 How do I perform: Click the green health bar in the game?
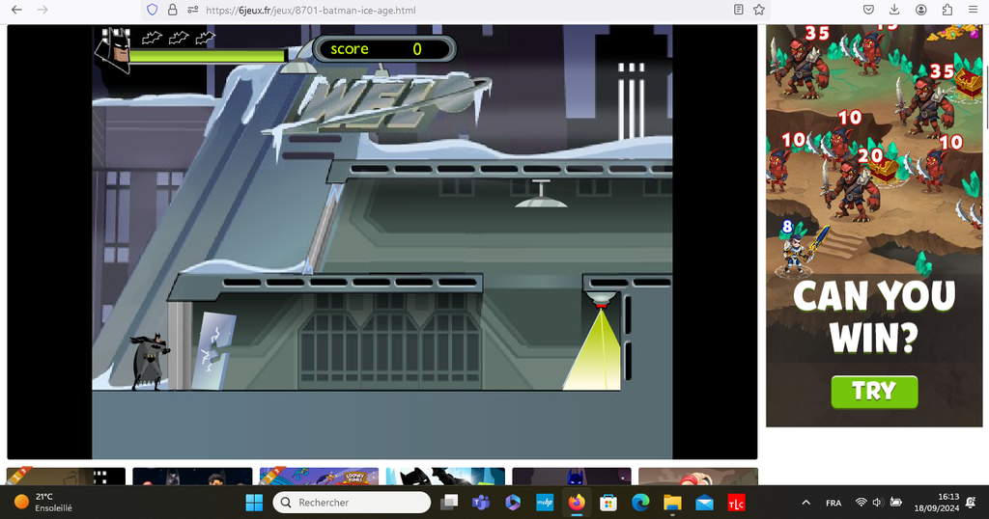[207, 56]
